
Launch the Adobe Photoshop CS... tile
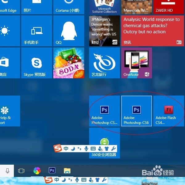105,111
